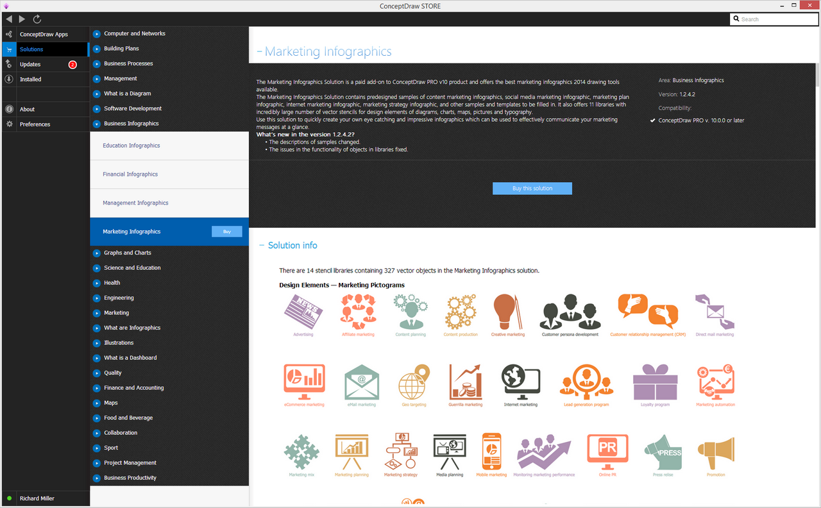This screenshot has width=821, height=508.
Task: Open the Finance and Accounting category
Action: point(134,388)
